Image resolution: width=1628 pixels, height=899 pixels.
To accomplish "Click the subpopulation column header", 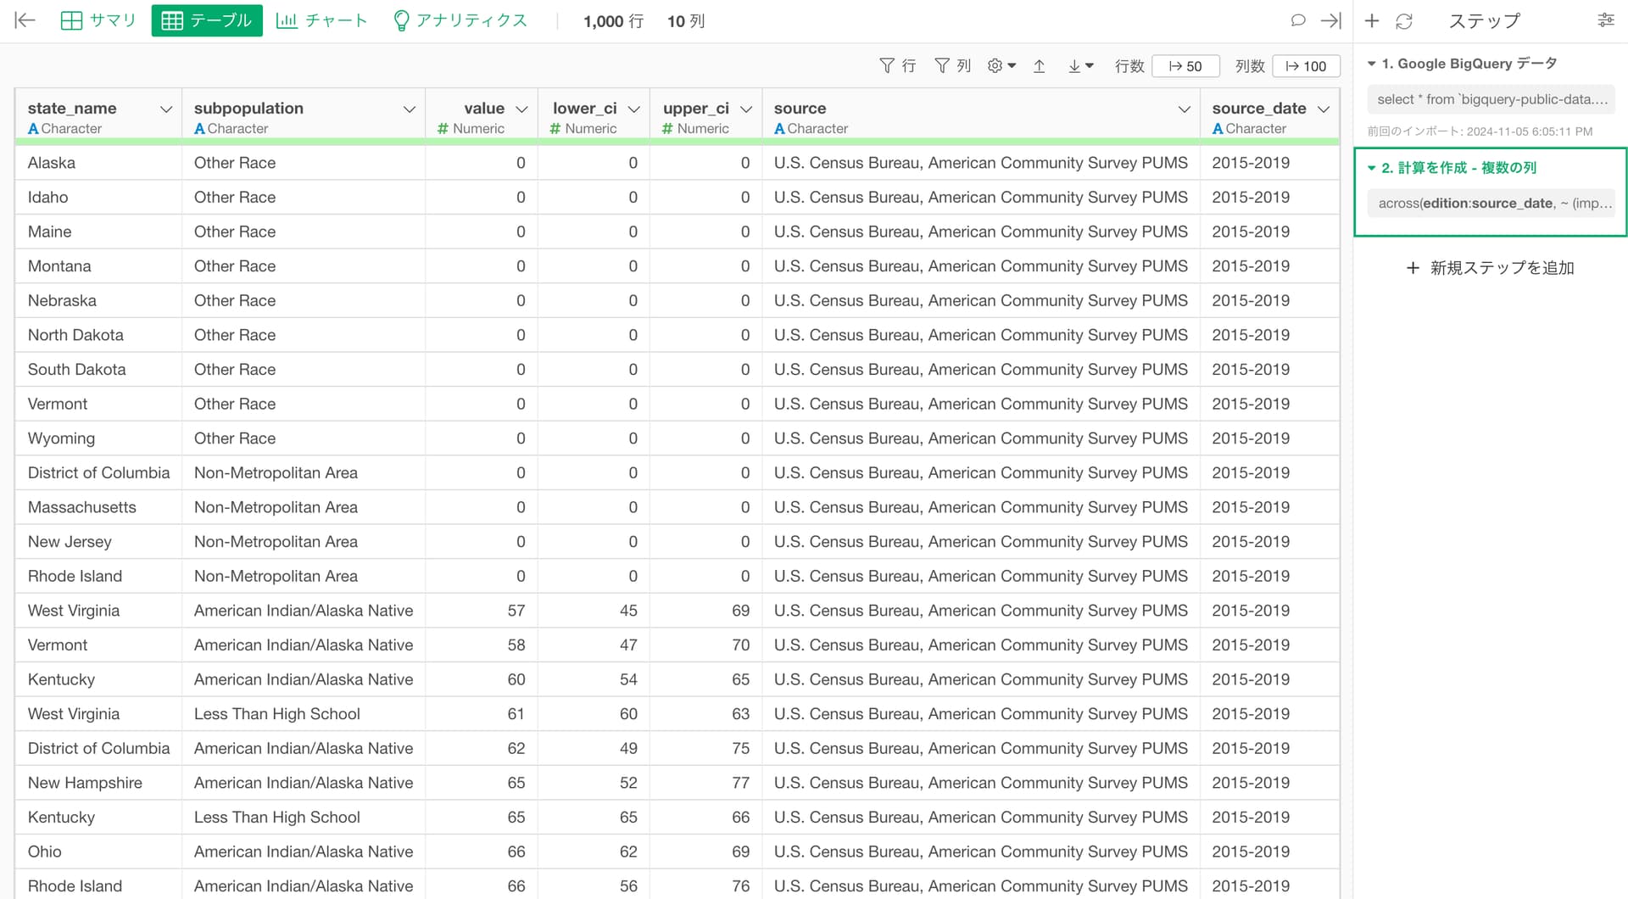I will (248, 109).
